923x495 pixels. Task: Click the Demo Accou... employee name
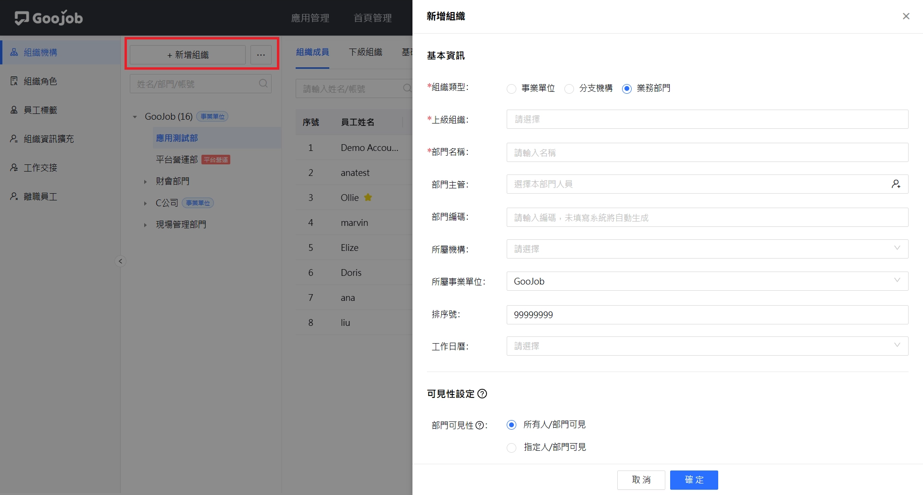click(x=370, y=148)
